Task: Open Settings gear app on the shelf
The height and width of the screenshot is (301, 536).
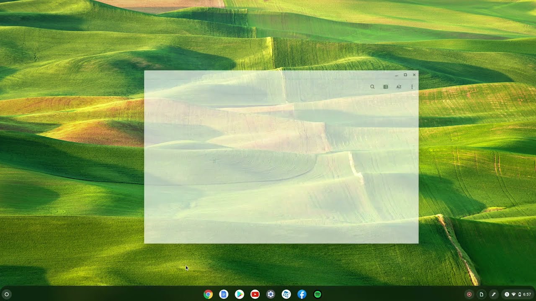Action: click(271, 294)
